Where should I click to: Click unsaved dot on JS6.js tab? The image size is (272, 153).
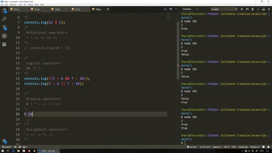coord(108,9)
